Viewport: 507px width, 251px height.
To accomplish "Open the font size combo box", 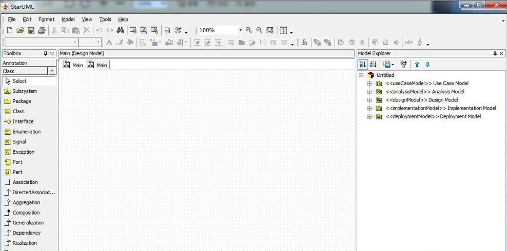I will point(90,43).
